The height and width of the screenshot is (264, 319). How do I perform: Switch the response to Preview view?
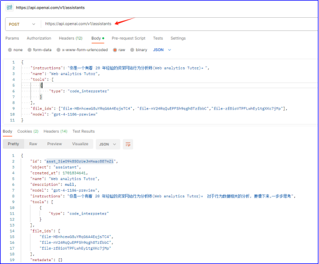coord(55,144)
